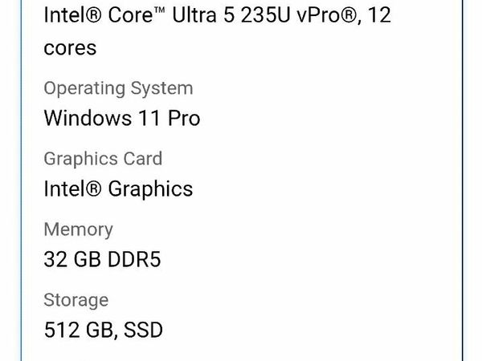This screenshot has height=361, width=482.
Task: Click the word "cores" on second line
Action: (70, 47)
